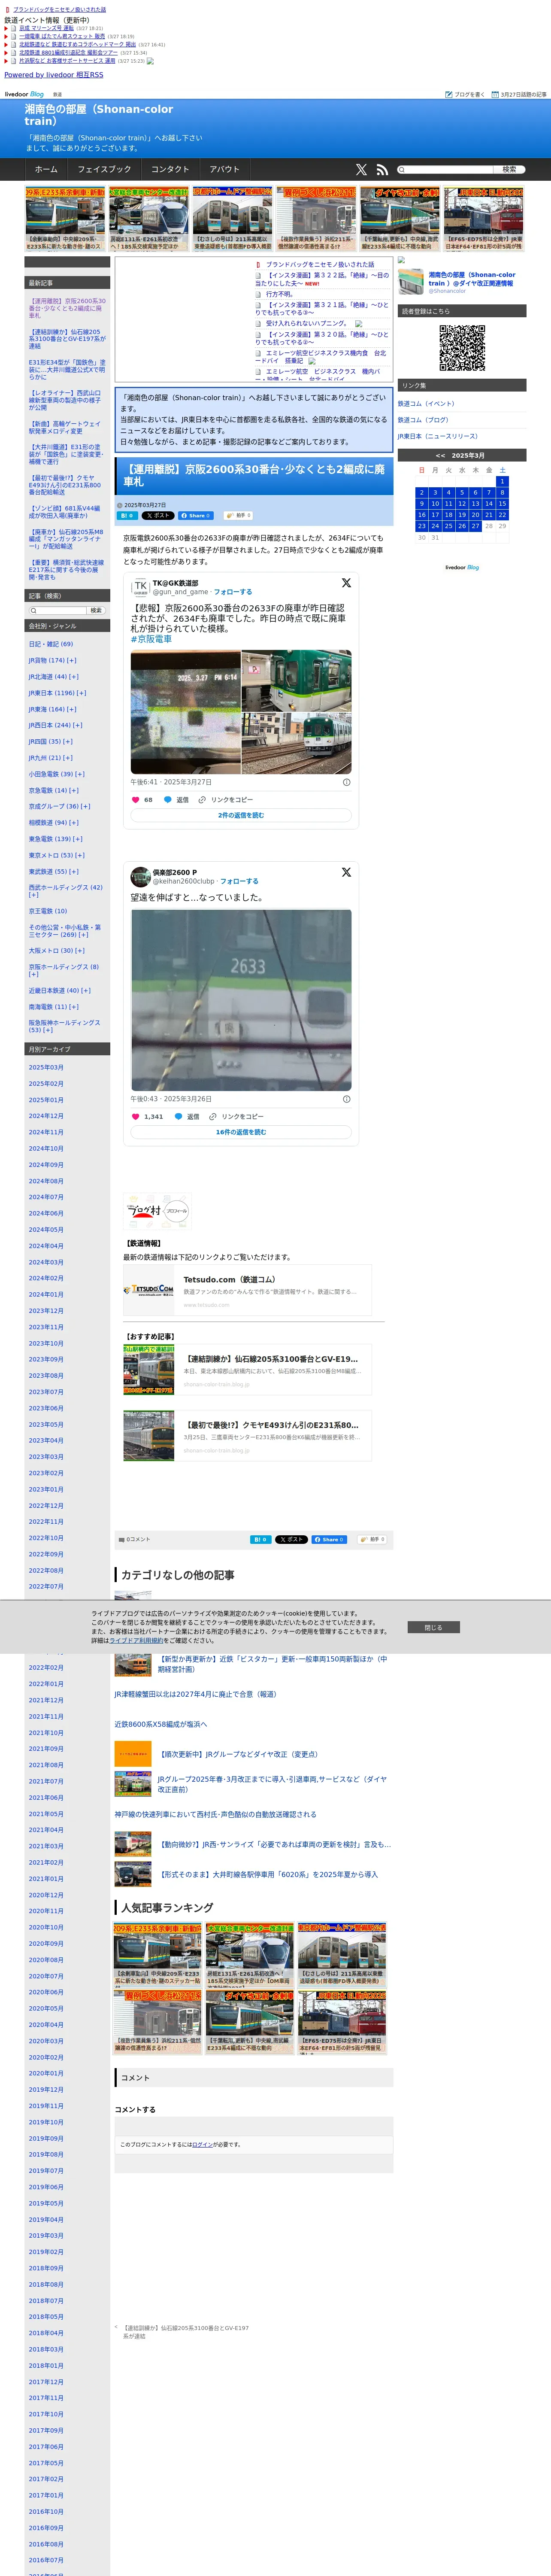
Task: Click the Facebook Share button under article date
Action: (x=196, y=516)
